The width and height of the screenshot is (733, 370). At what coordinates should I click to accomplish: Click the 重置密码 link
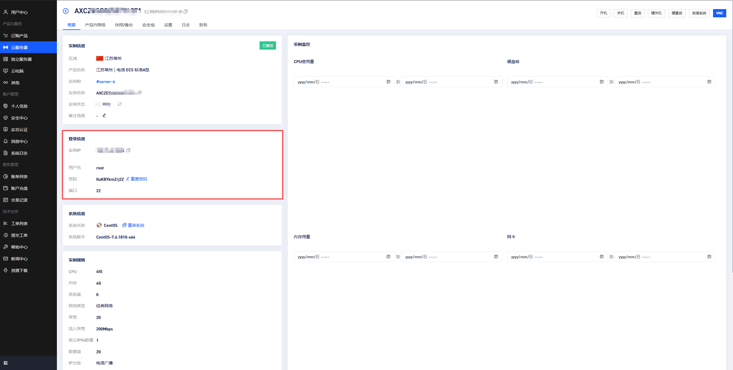pos(139,179)
